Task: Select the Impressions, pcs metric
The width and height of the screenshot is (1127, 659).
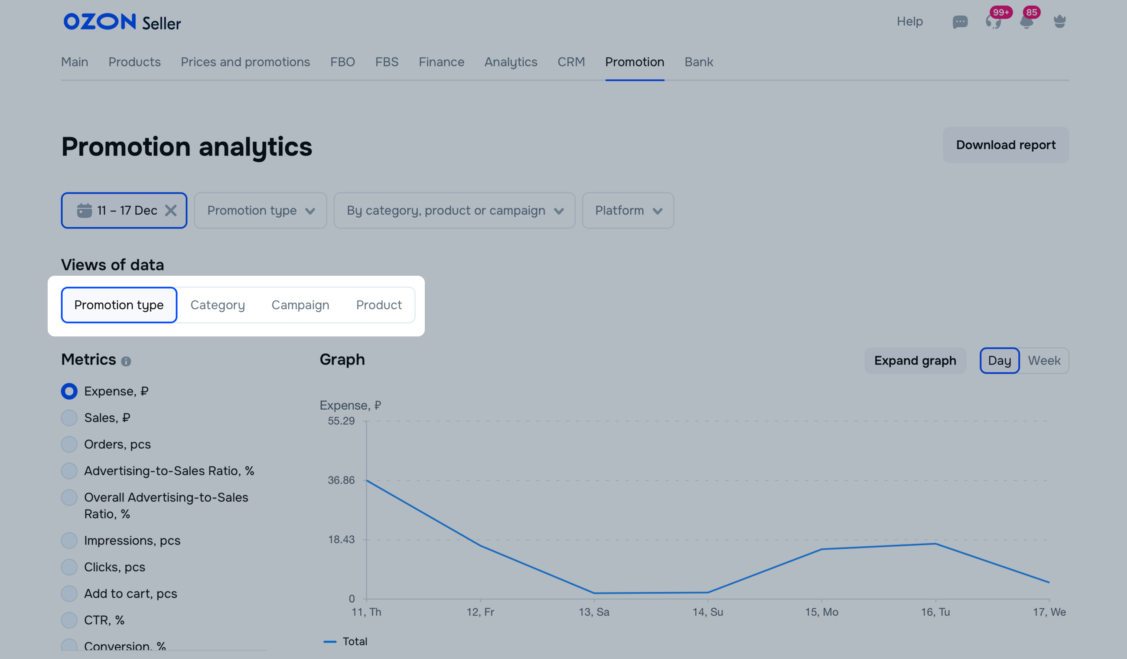Action: pos(69,541)
